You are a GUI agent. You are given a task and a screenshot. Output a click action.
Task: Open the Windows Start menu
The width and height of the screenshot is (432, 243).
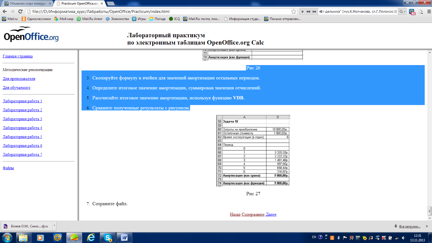(x=7, y=238)
